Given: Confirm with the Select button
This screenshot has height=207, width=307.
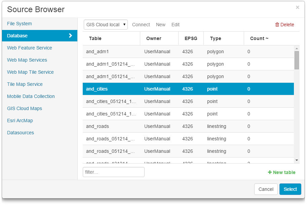Looking at the screenshot, I should point(290,189).
